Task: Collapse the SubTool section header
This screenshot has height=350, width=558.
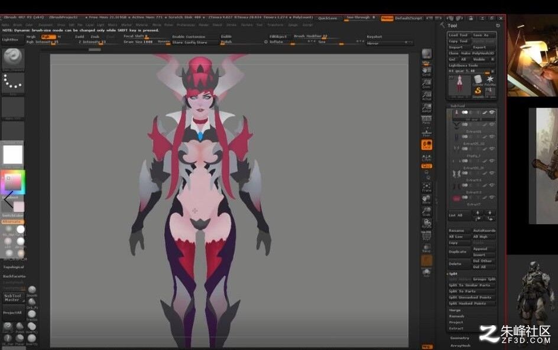Action: pyautogui.click(x=458, y=106)
